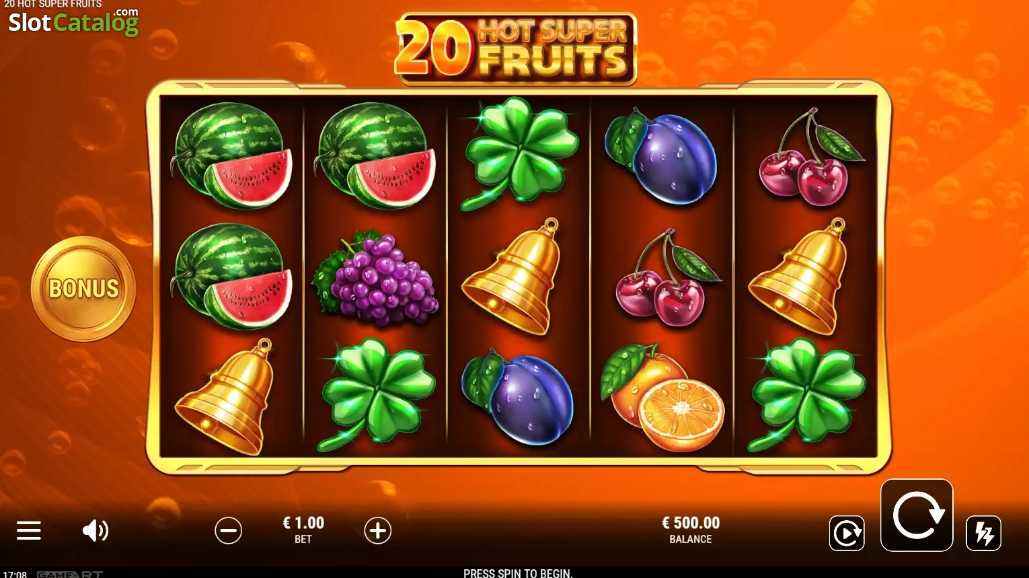The width and height of the screenshot is (1029, 578).
Task: Click the 20 Hot Super Fruits logo
Action: pos(515,48)
